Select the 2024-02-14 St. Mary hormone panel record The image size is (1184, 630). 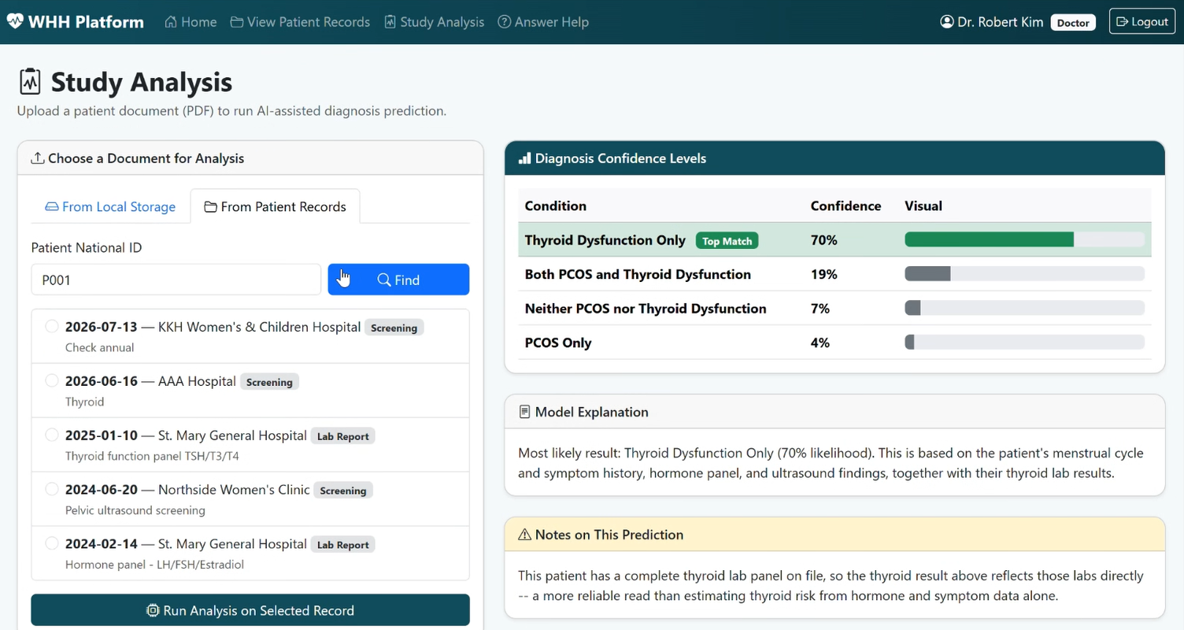[x=52, y=543]
